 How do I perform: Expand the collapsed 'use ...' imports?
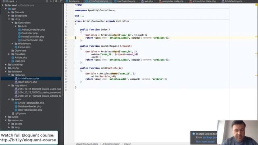point(82,16)
